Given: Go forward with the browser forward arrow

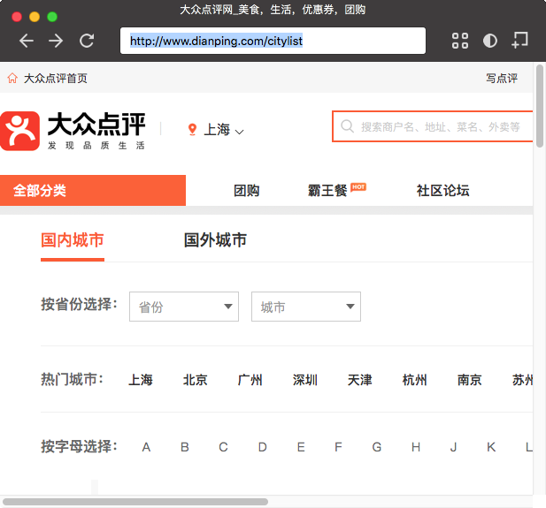Looking at the screenshot, I should [x=56, y=41].
